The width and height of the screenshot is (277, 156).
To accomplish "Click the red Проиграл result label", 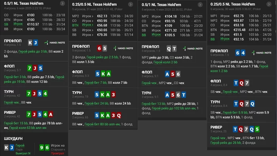I will 57,154.
